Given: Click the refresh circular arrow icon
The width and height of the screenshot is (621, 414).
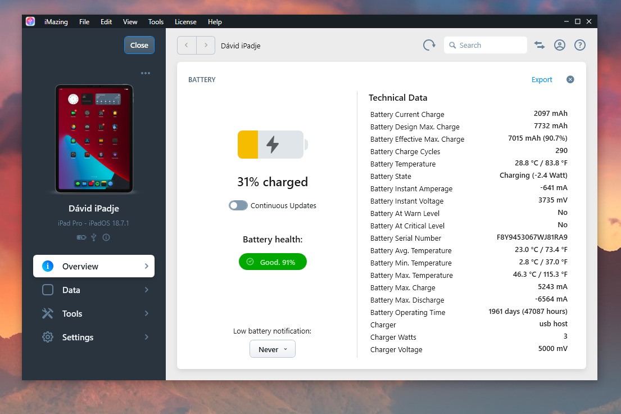Looking at the screenshot, I should [x=429, y=45].
